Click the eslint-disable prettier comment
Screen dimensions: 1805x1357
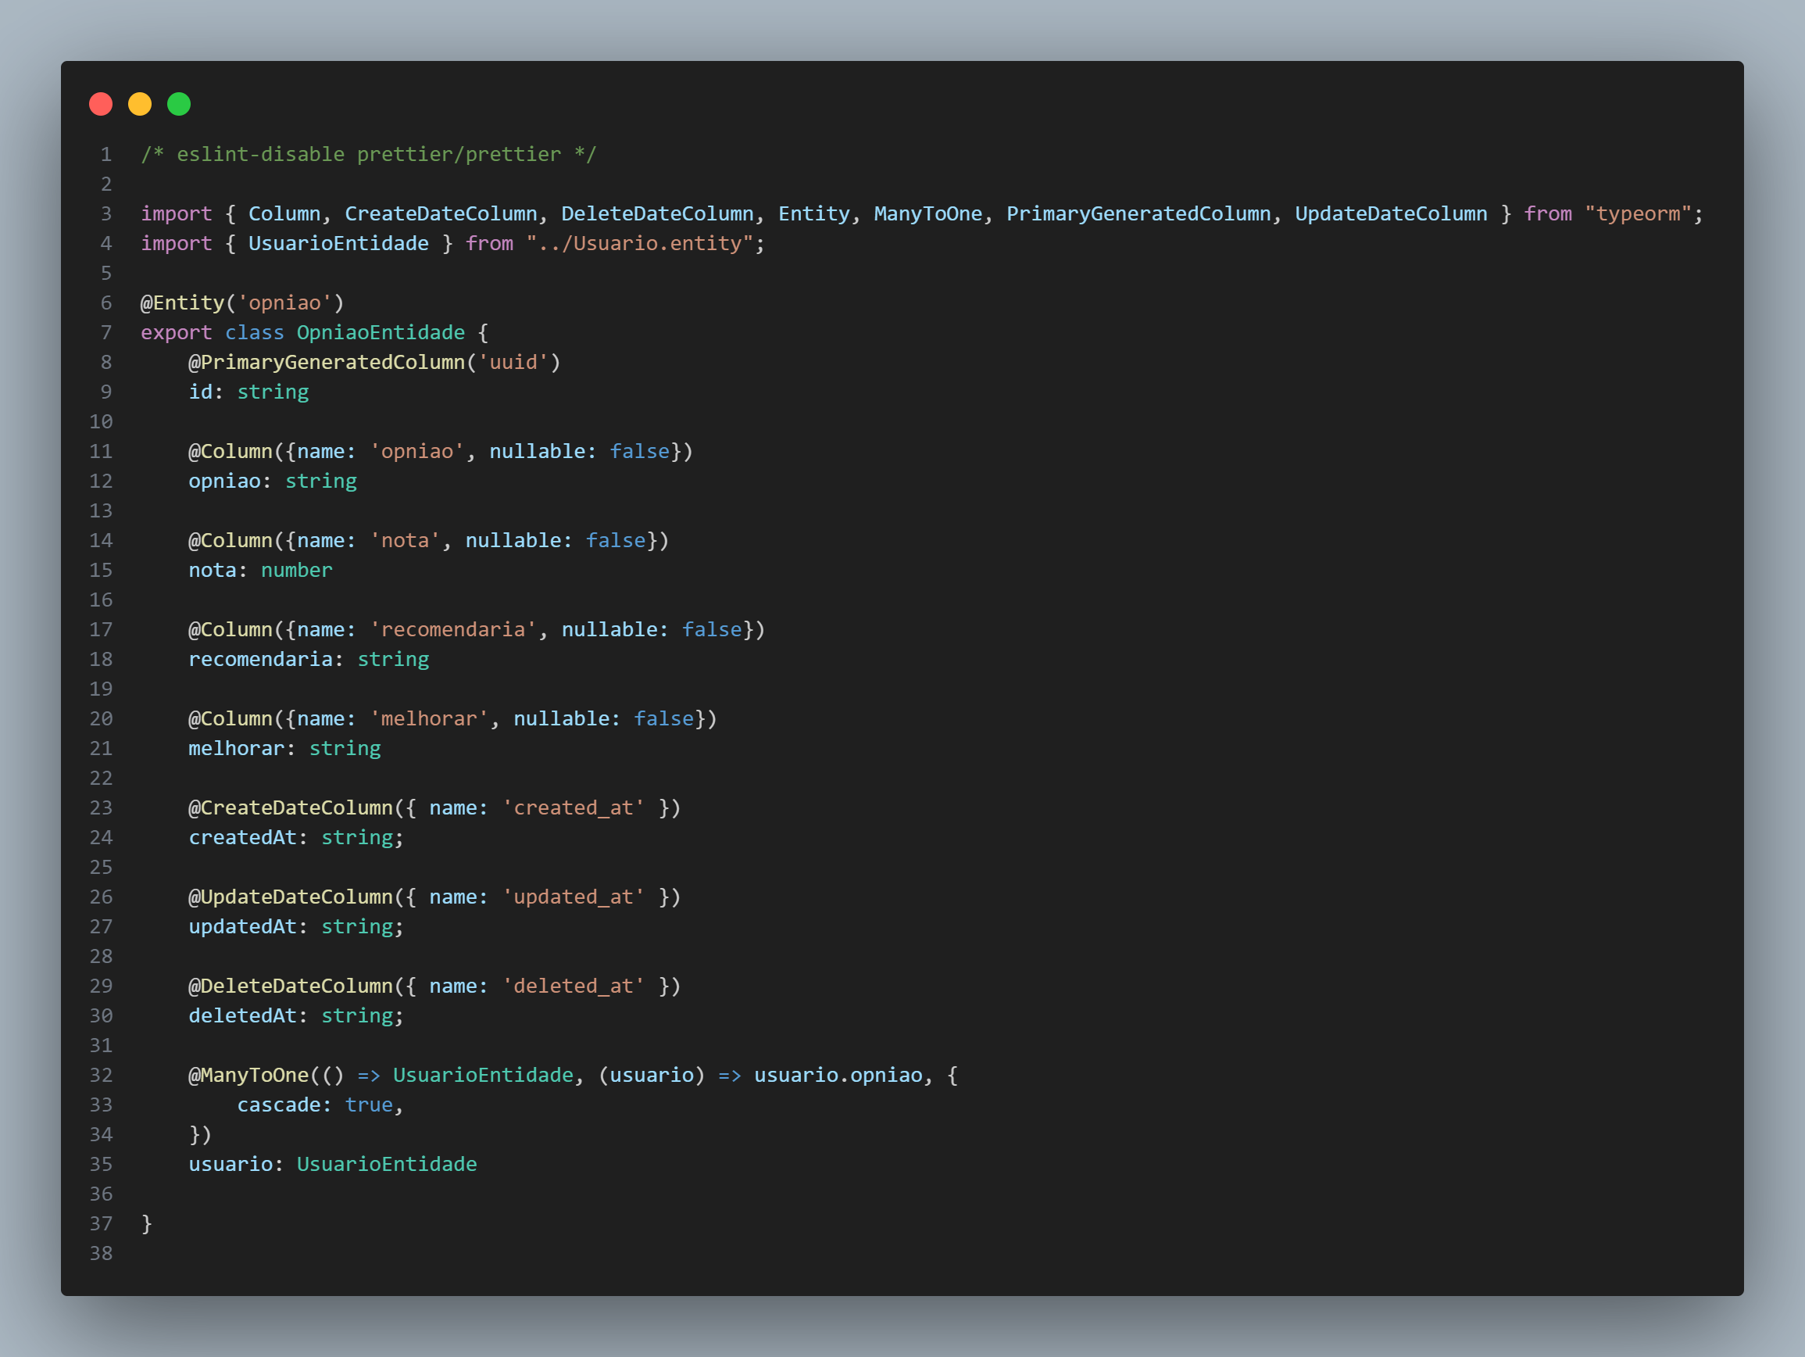point(369,154)
